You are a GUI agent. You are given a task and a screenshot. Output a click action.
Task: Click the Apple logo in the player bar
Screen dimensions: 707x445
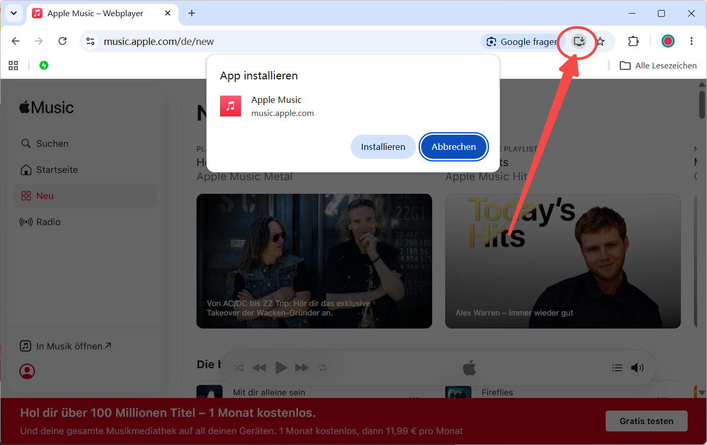tap(469, 368)
